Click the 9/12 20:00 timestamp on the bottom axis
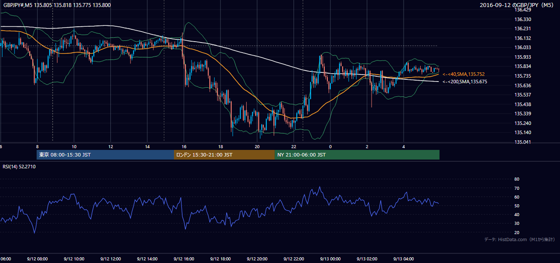The width and height of the screenshot is (560, 263). (x=257, y=259)
